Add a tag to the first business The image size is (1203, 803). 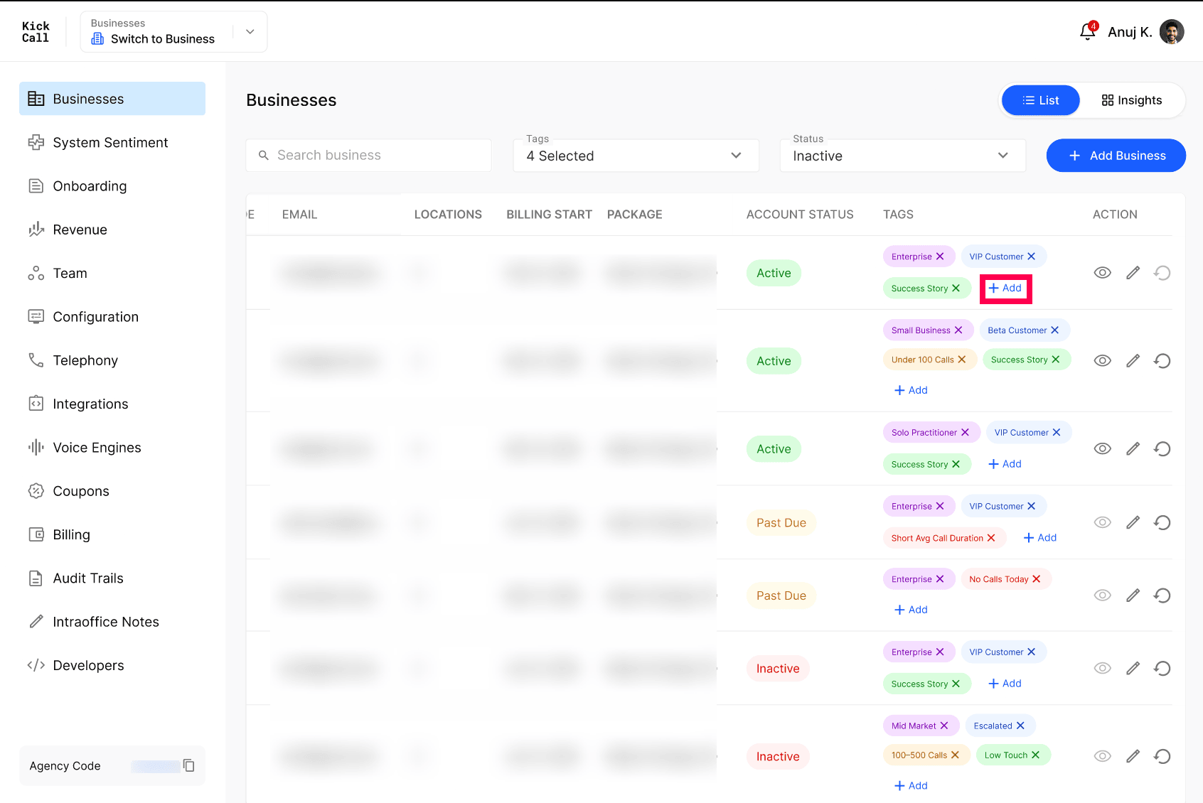1005,288
